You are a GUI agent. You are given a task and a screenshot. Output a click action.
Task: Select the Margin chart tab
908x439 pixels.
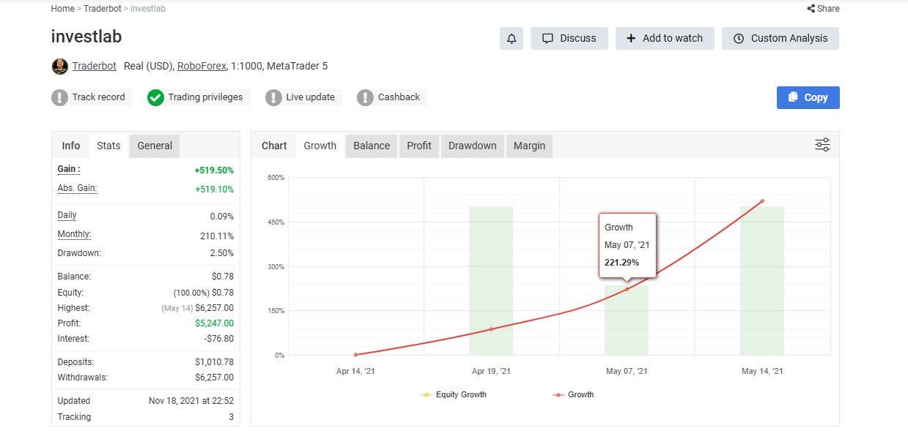pyautogui.click(x=529, y=146)
